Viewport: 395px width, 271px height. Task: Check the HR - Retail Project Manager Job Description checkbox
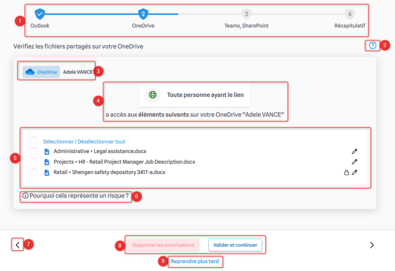tap(33, 161)
